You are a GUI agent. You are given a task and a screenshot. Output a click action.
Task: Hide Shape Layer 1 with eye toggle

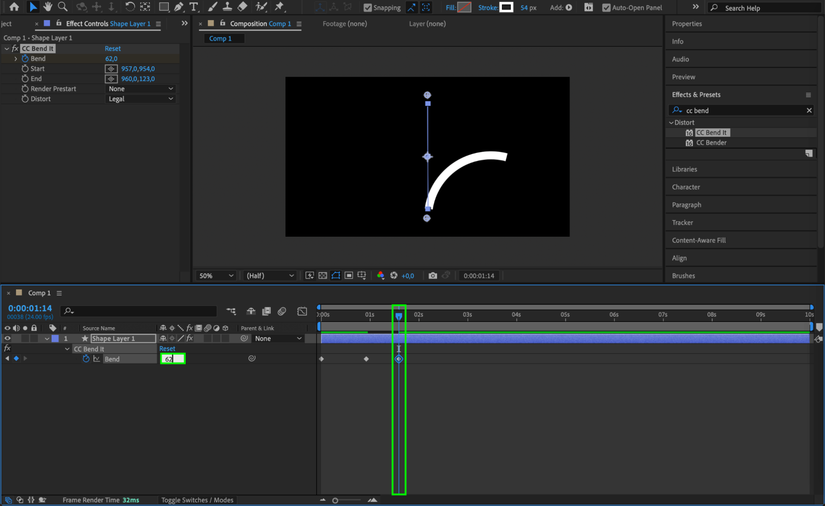point(7,338)
